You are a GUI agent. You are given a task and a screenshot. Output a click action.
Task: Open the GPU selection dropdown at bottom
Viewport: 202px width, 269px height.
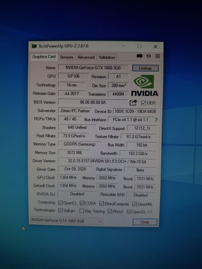point(67,221)
